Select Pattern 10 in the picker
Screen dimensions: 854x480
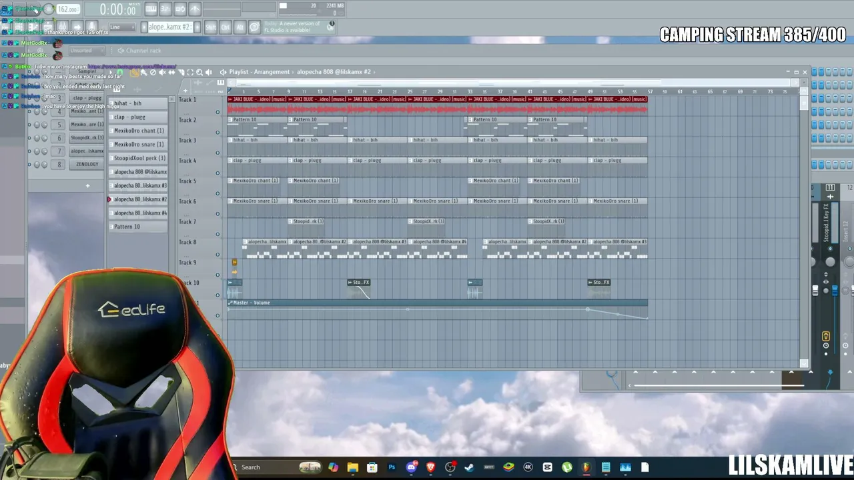coord(139,227)
